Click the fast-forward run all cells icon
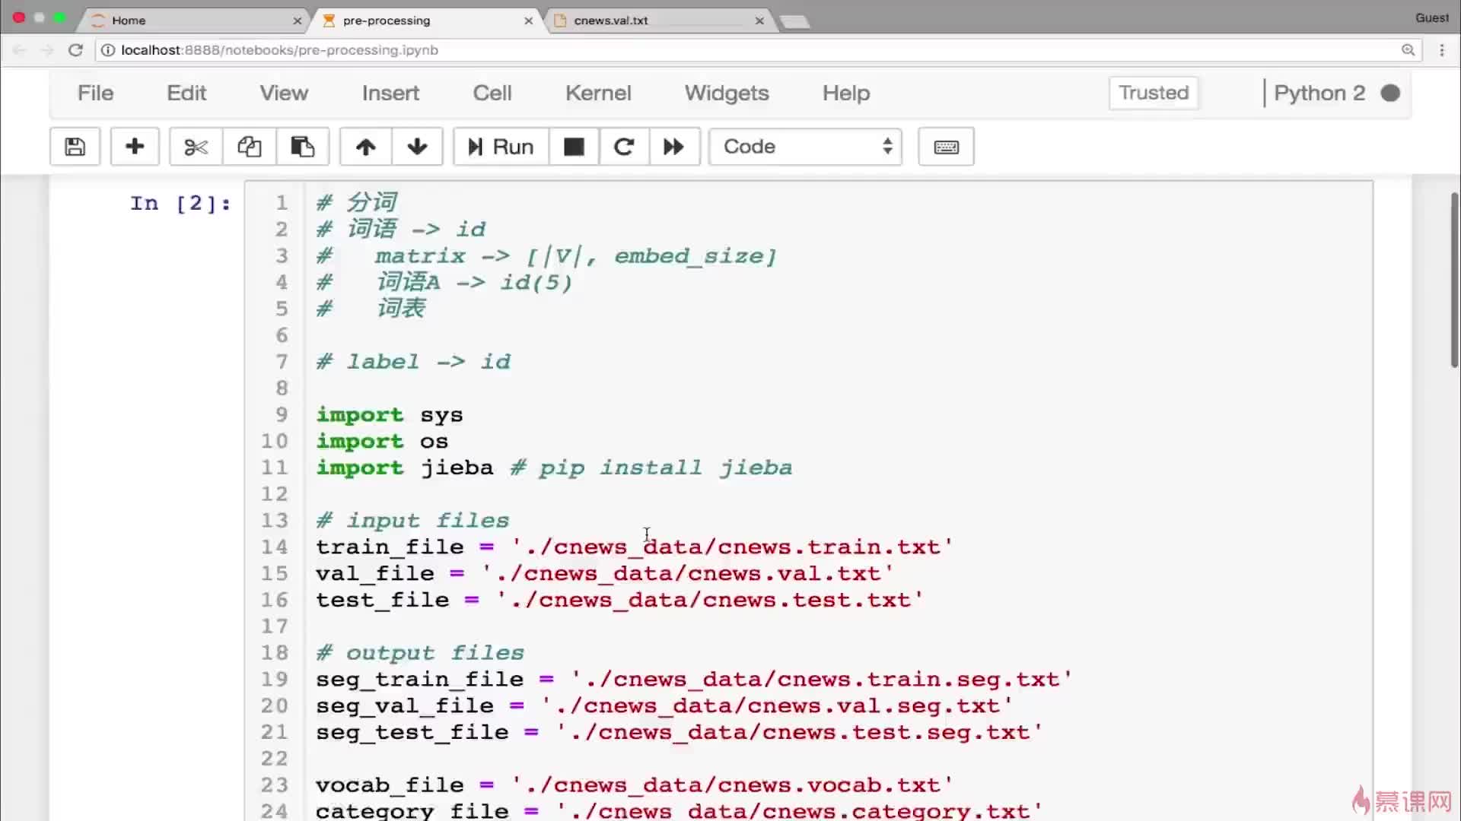Viewport: 1461px width, 821px height. point(673,147)
